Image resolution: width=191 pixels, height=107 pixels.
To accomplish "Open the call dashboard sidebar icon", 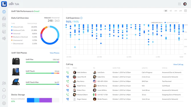I will coord(4,12).
